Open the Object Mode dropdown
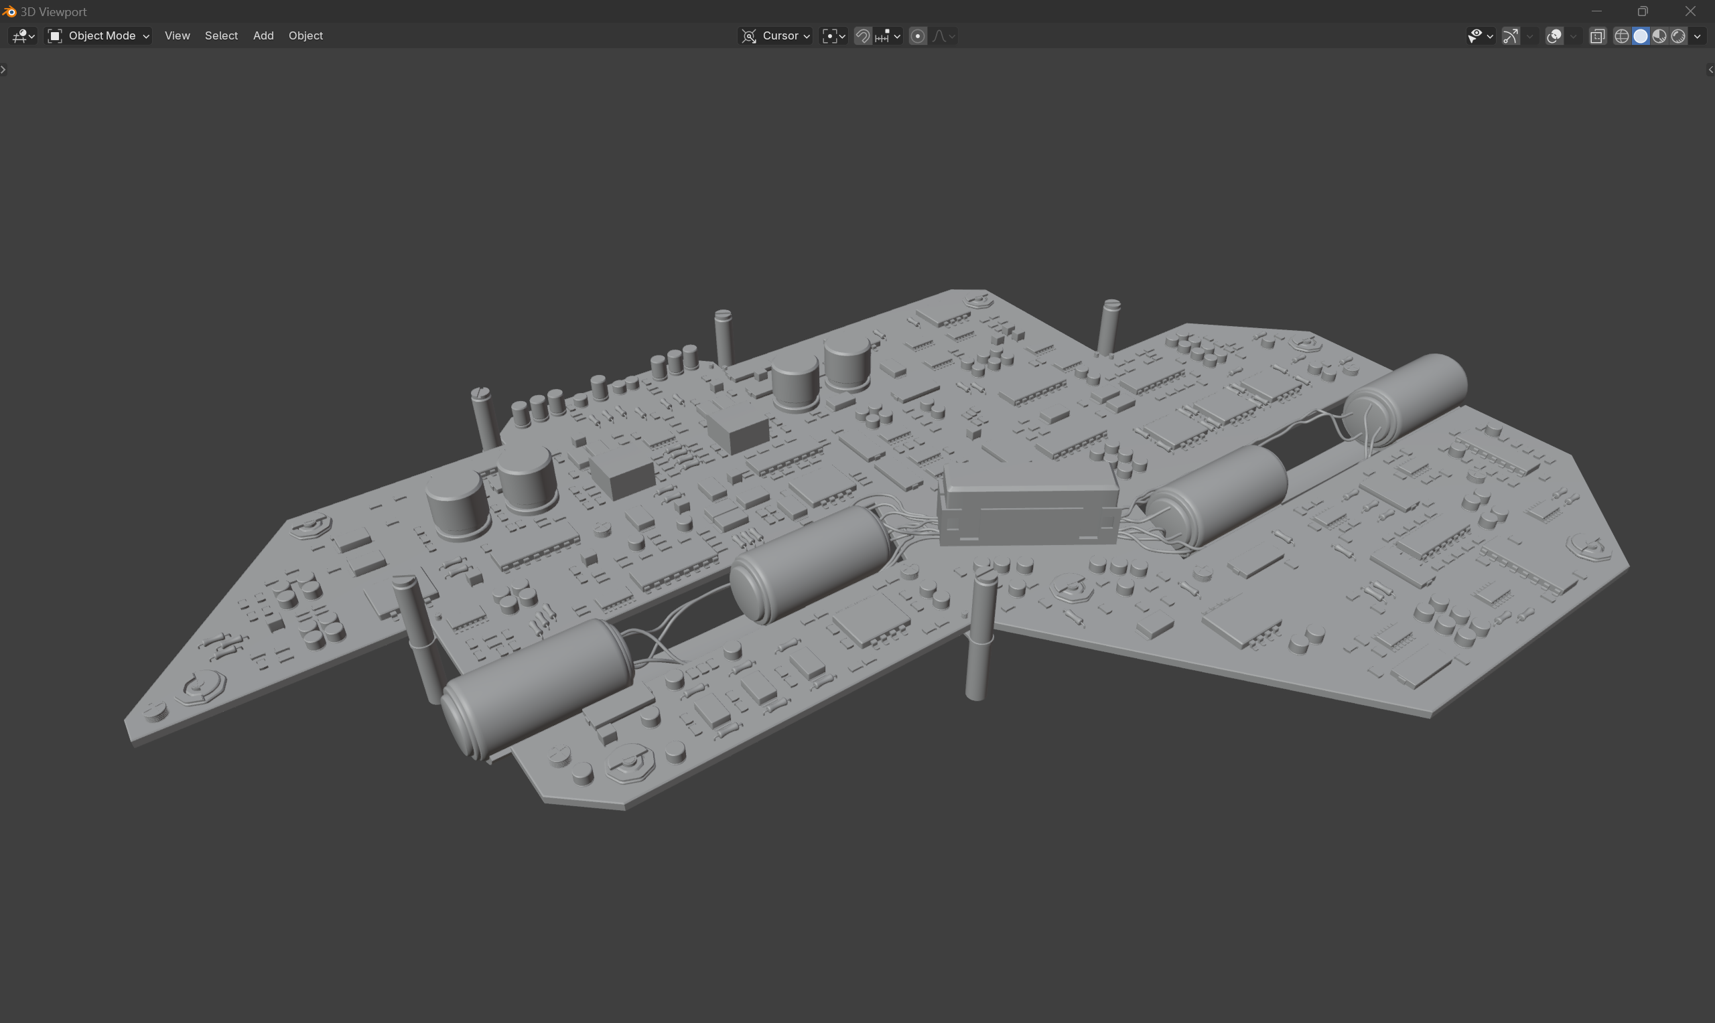The height and width of the screenshot is (1023, 1715). [x=98, y=36]
